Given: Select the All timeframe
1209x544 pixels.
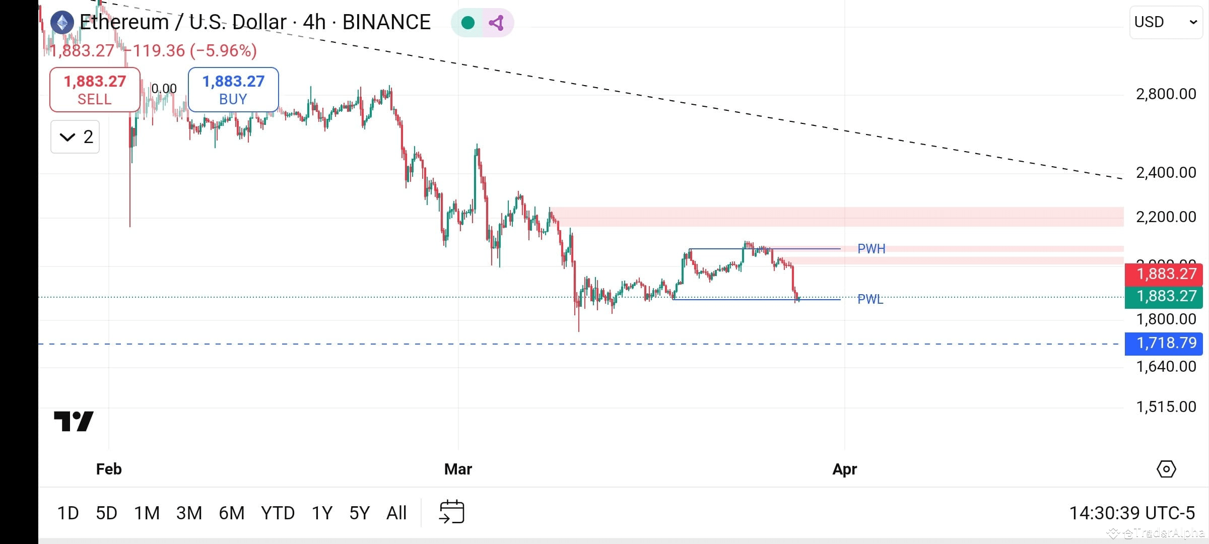Looking at the screenshot, I should pos(396,512).
